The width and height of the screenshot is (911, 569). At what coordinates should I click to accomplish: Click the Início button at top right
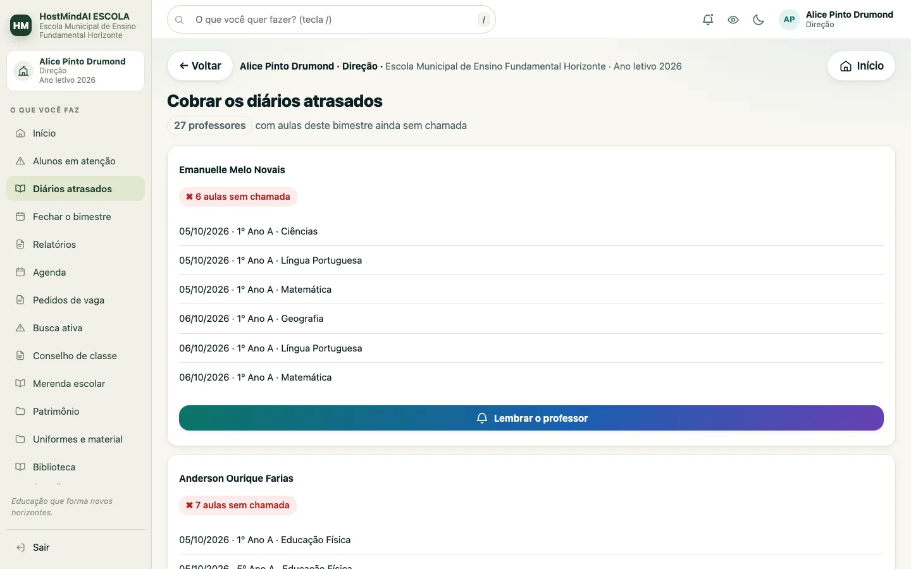click(861, 66)
